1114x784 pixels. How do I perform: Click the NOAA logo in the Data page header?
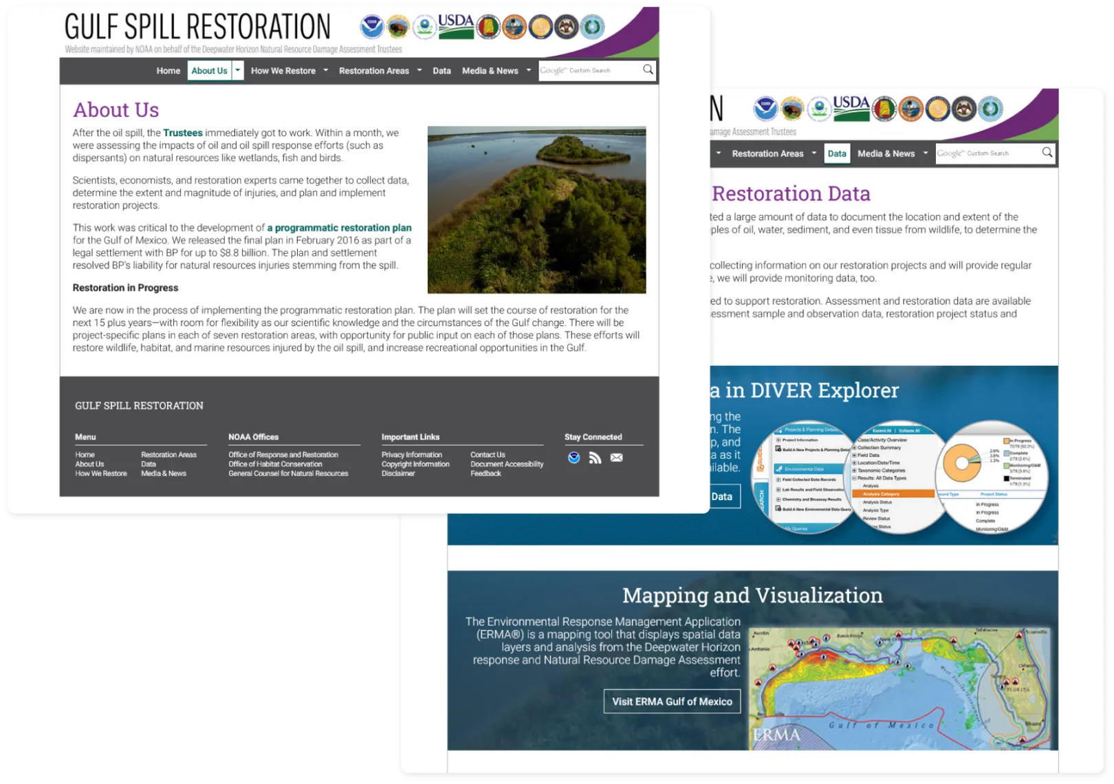[765, 109]
